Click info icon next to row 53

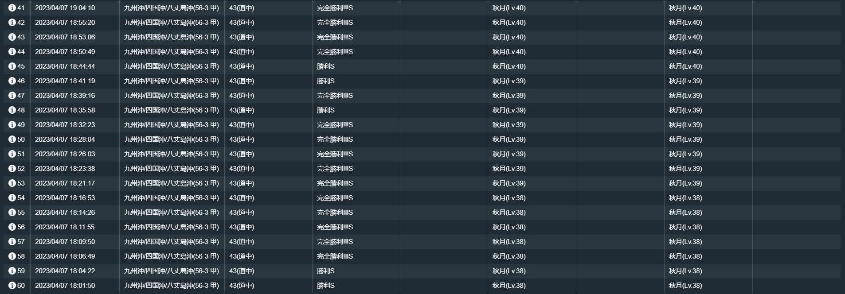click(x=12, y=183)
